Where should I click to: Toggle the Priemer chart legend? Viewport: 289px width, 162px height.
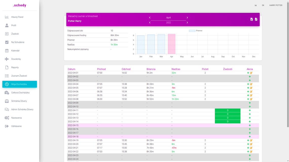point(196,31)
